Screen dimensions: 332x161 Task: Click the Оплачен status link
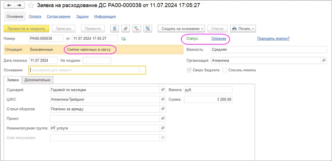pyautogui.click(x=218, y=39)
